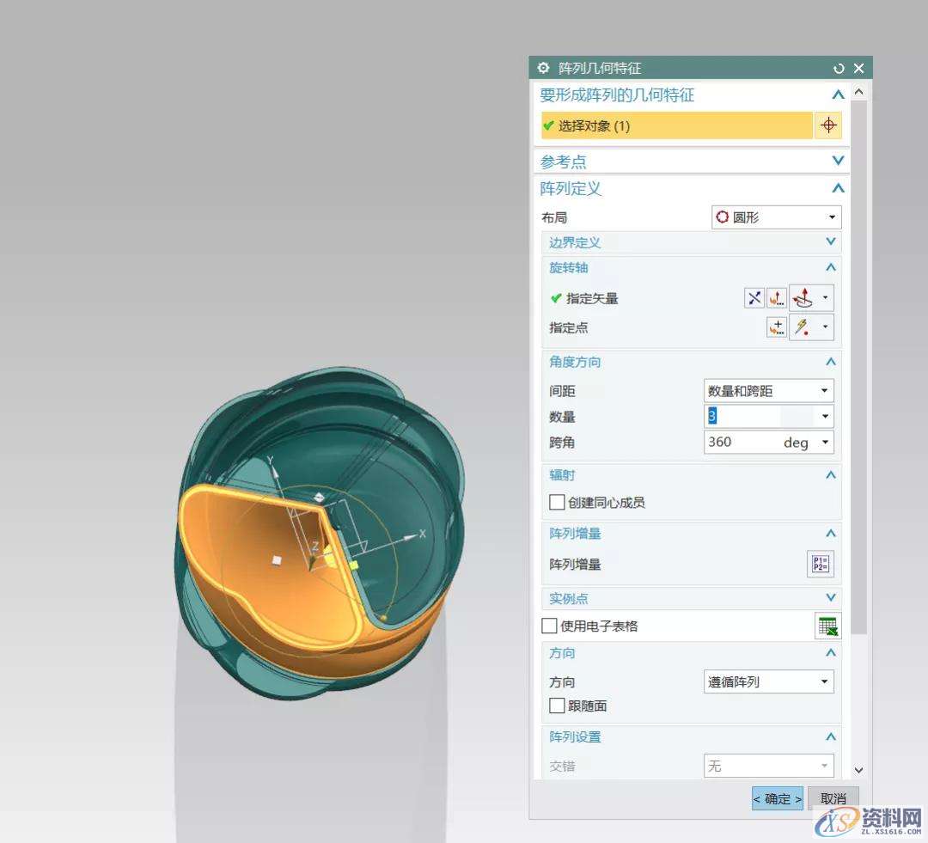The image size is (928, 843).
Task: Toggle the 使用电子表格 checkbox
Action: pos(550,626)
